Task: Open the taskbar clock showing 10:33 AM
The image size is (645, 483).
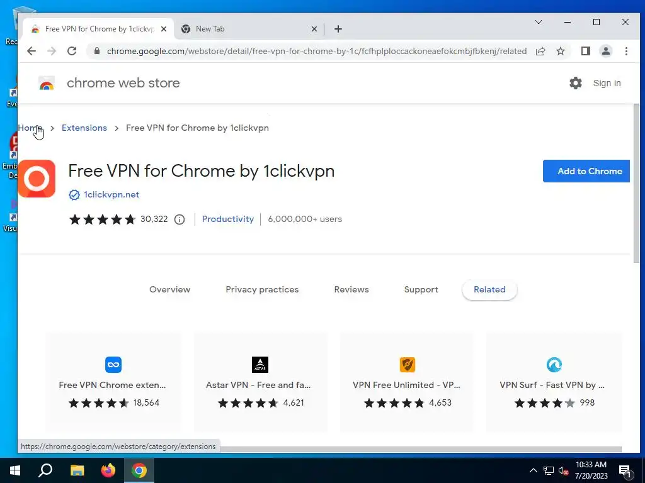Action: coord(591,470)
